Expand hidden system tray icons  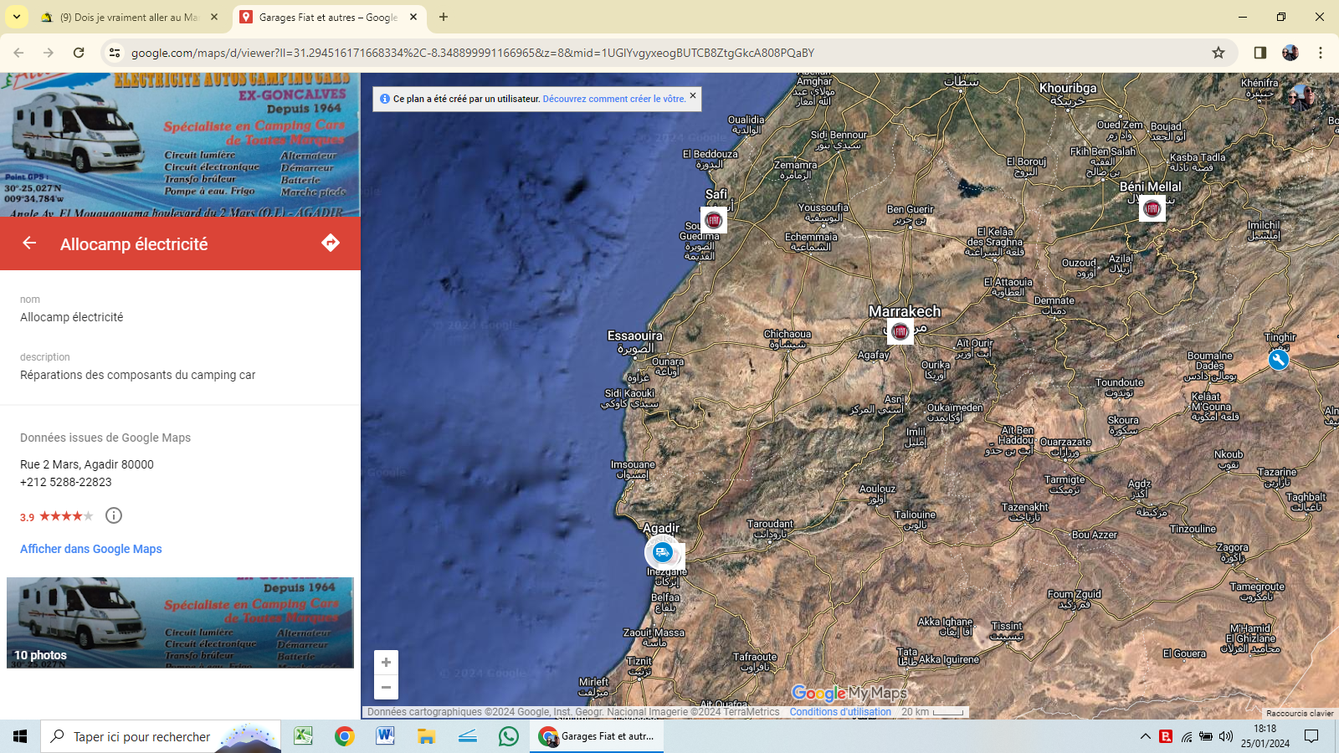1145,736
